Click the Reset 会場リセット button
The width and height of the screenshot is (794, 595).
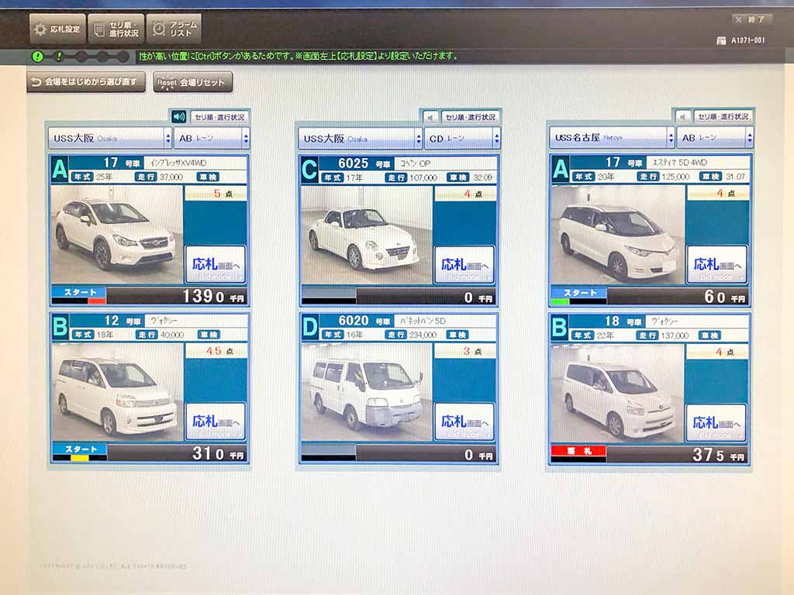192,82
